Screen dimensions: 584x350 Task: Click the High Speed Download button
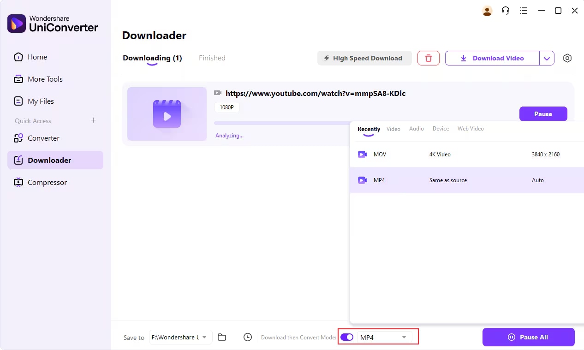point(364,58)
